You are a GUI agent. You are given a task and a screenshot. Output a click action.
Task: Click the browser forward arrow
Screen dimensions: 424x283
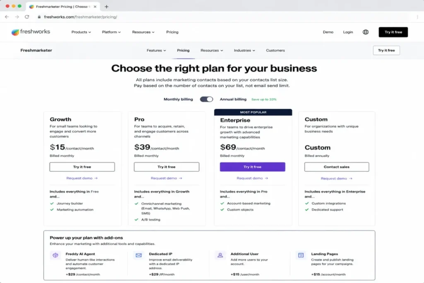[17, 17]
